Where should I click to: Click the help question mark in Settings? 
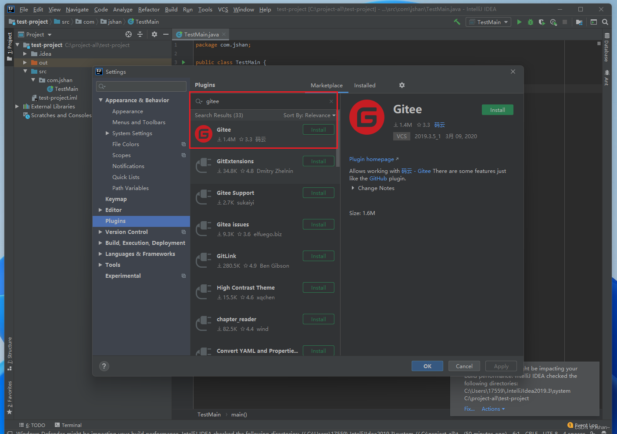pos(104,366)
